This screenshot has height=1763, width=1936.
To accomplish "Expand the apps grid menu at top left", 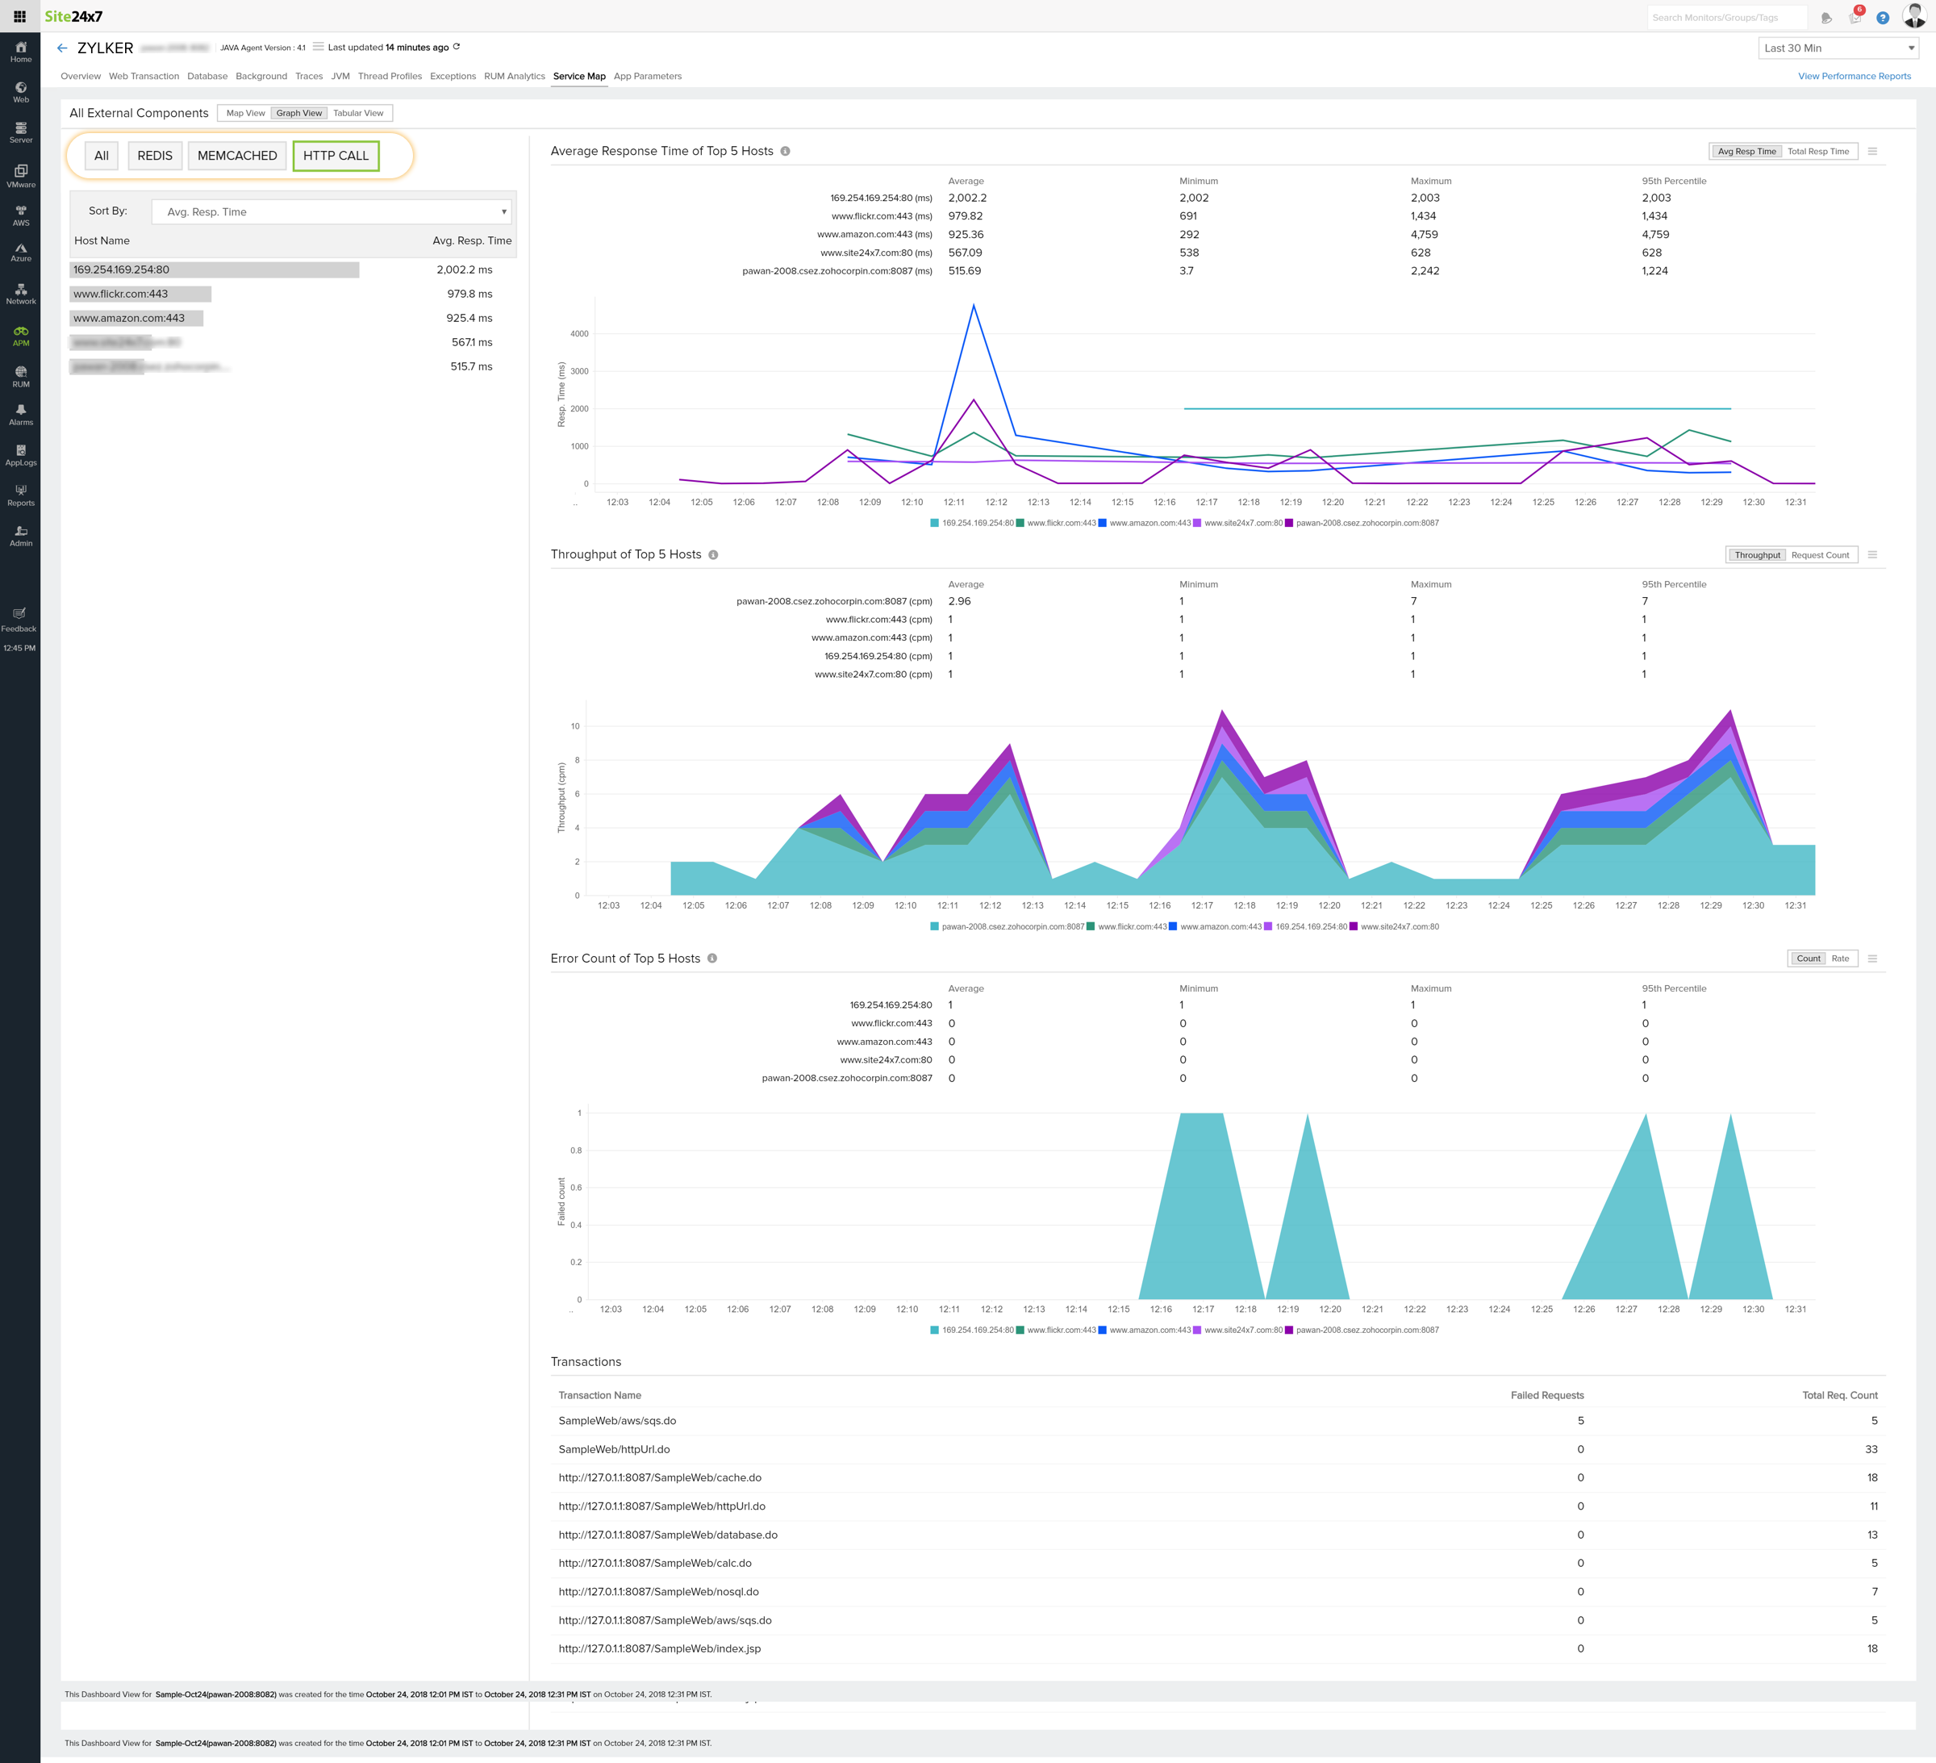I will (x=19, y=16).
